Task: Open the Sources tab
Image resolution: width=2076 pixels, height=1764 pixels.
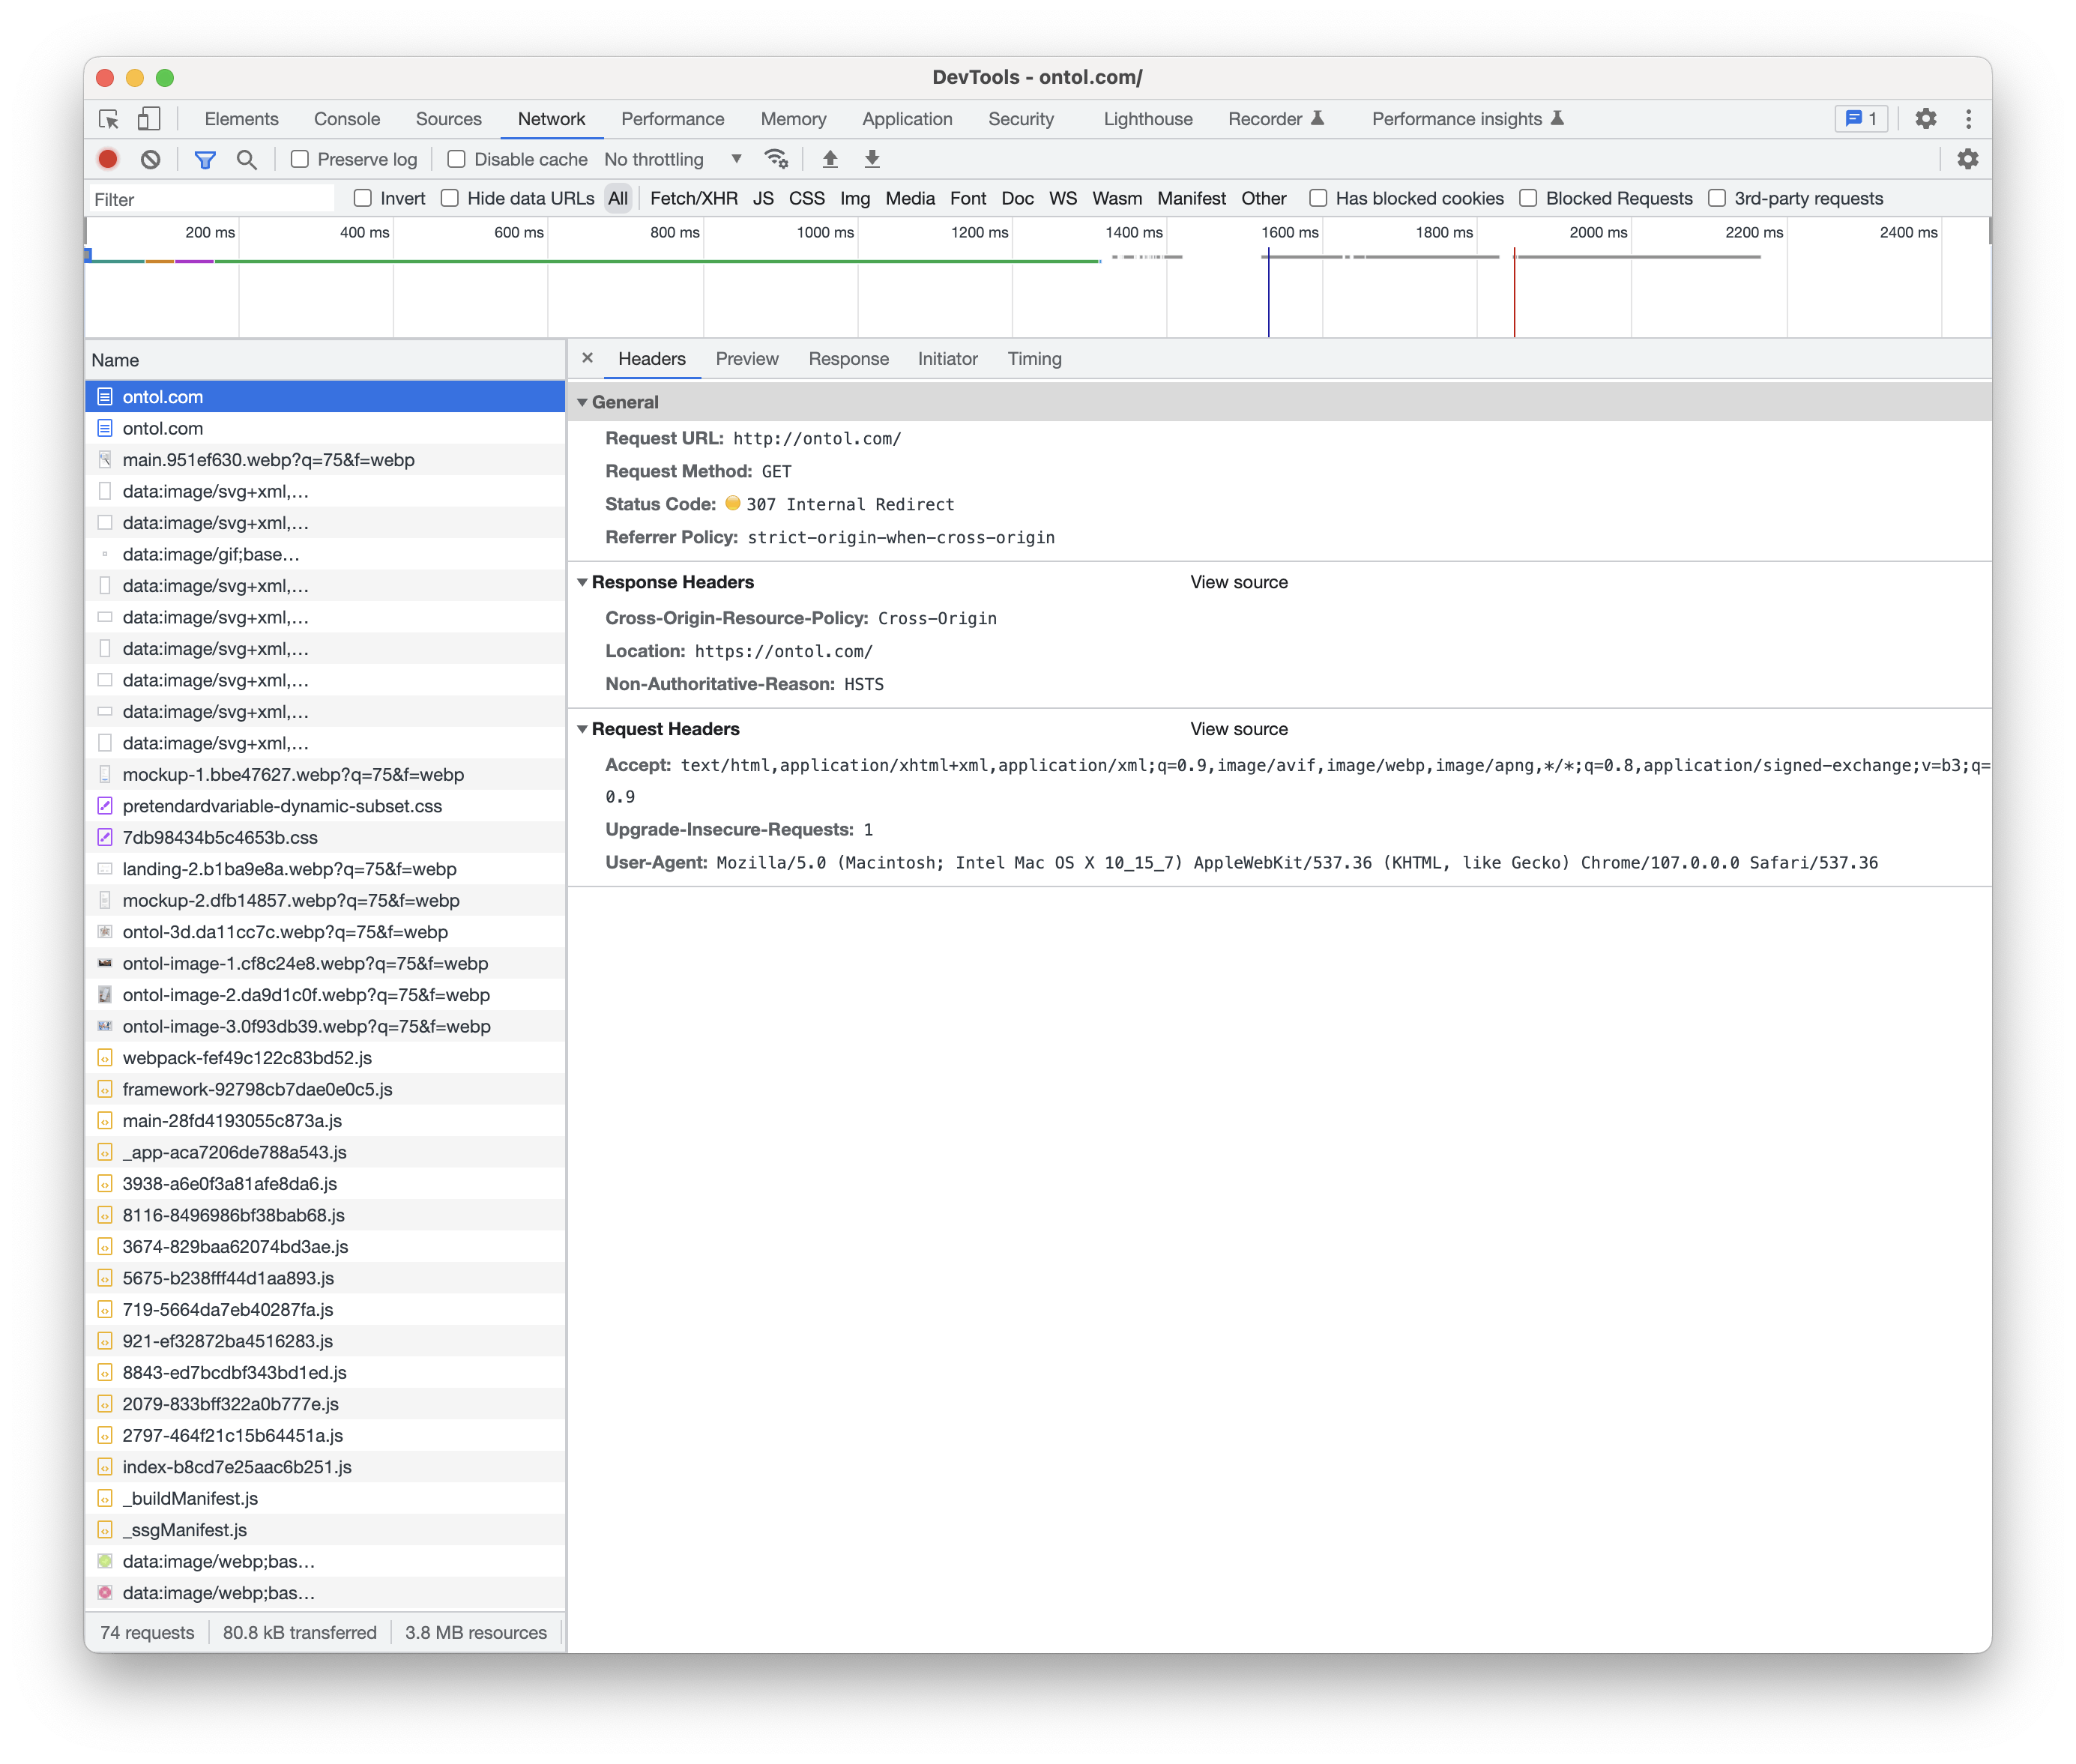Action: pyautogui.click(x=448, y=119)
